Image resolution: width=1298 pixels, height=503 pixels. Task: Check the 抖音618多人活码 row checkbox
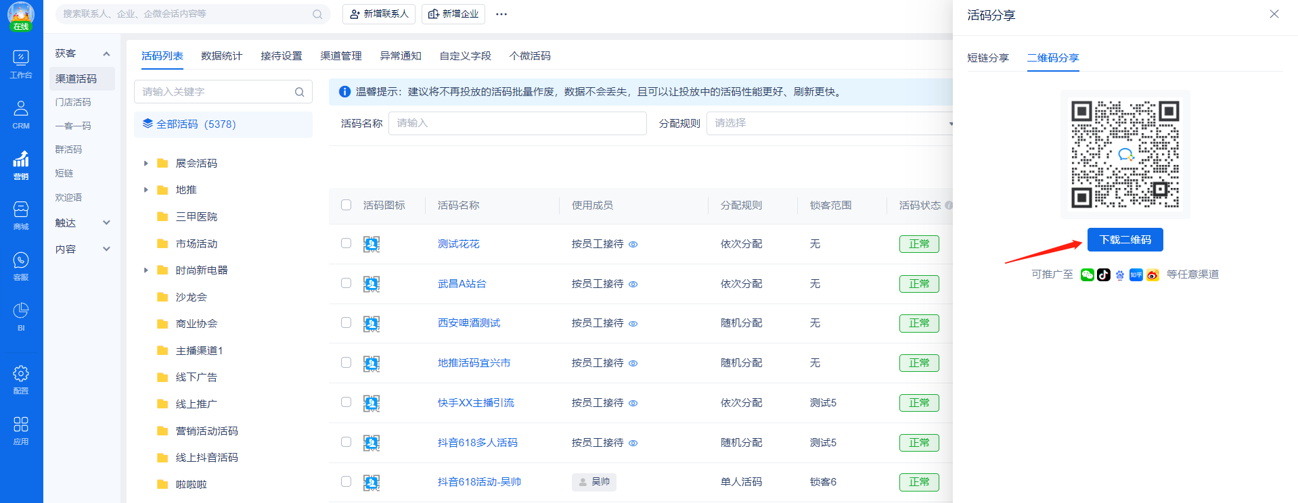346,442
